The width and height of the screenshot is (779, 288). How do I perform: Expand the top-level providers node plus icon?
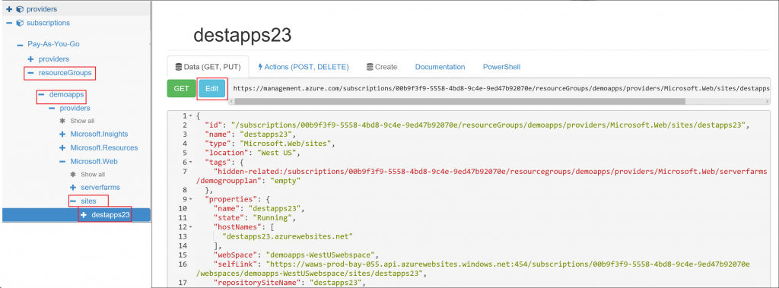pyautogui.click(x=9, y=9)
